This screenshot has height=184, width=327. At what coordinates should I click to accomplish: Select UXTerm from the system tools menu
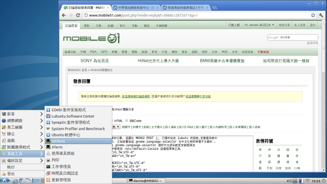pos(78,141)
